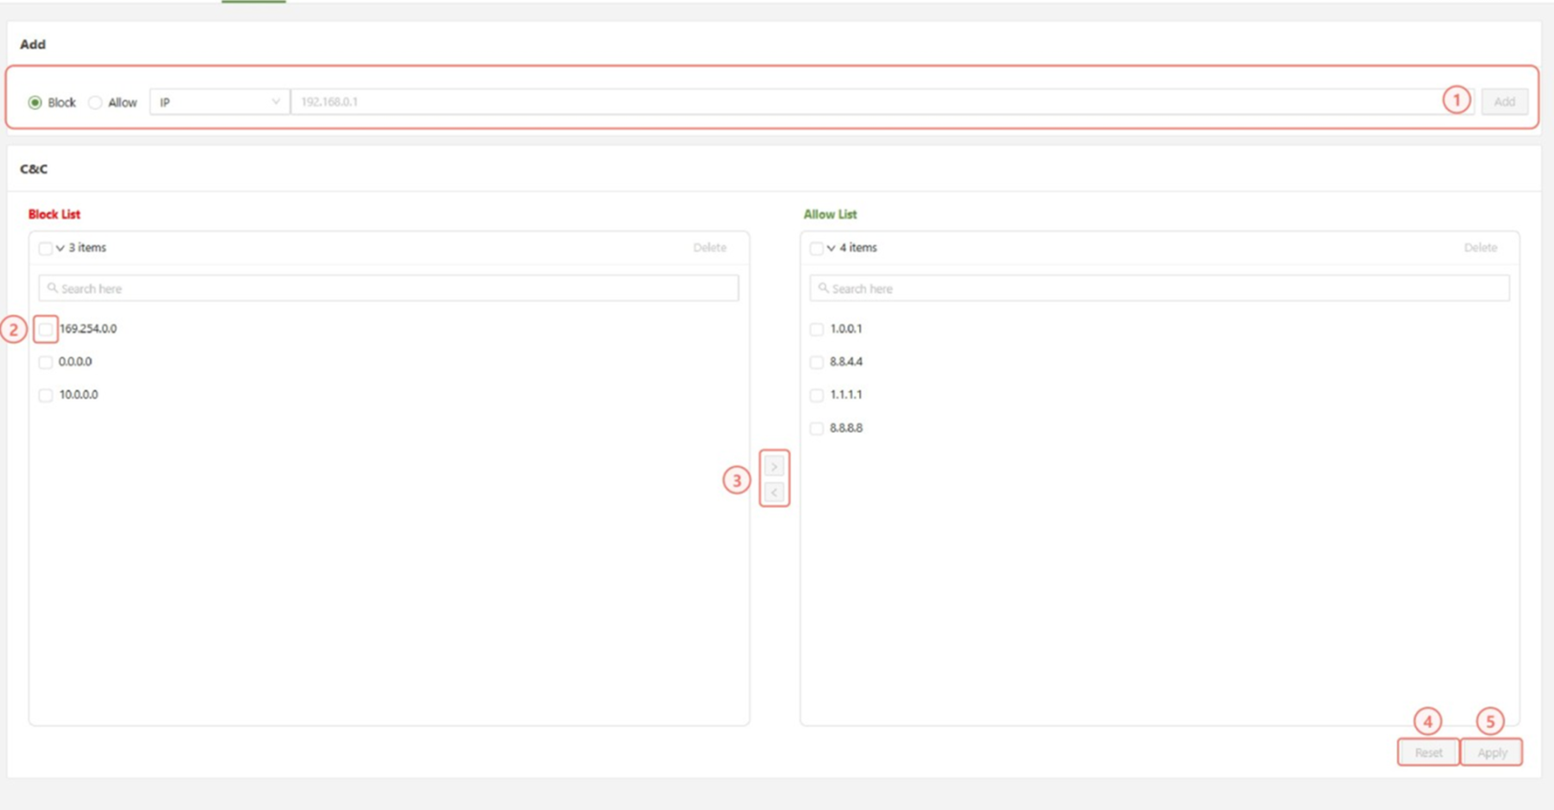Open the IP type dropdown
Image resolution: width=1554 pixels, height=810 pixels.
219,102
